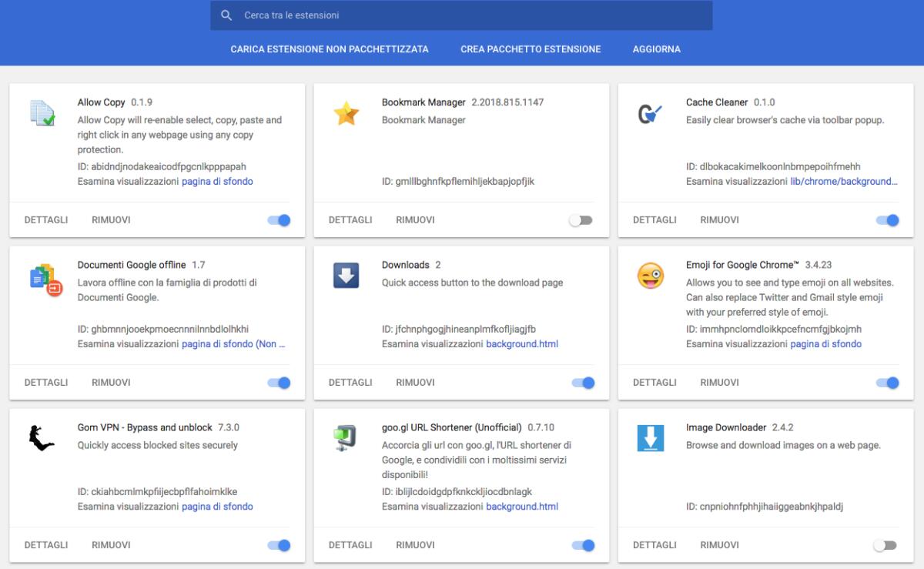The height and width of the screenshot is (569, 924).
Task: Click the Gom VPN extension icon
Action: click(44, 437)
